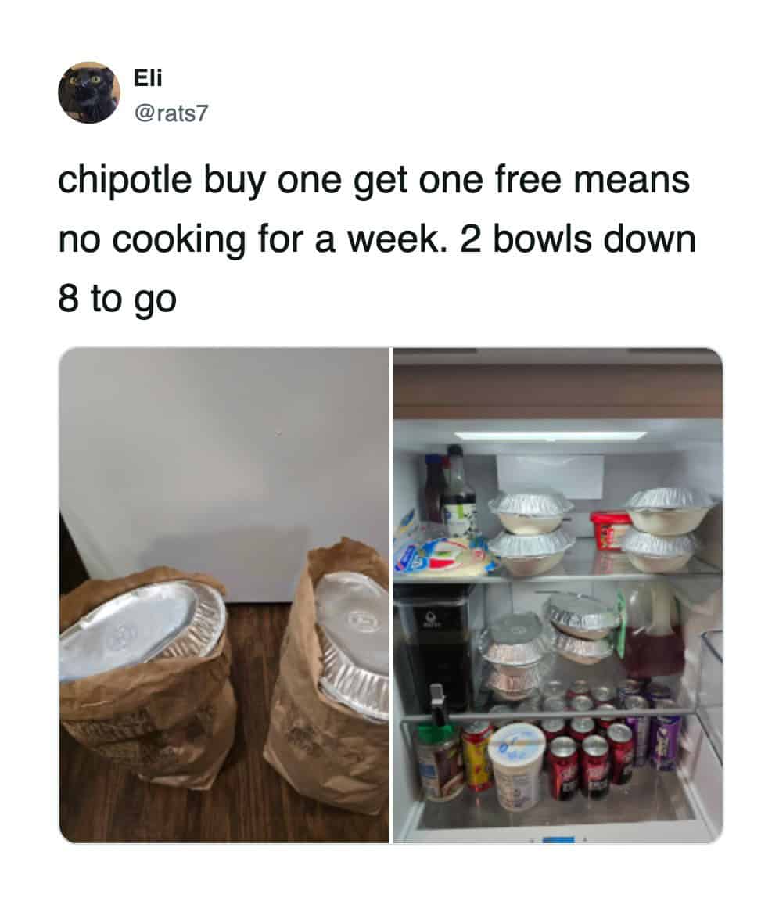
Task: Open the right photo of fridge
Action: (558, 595)
